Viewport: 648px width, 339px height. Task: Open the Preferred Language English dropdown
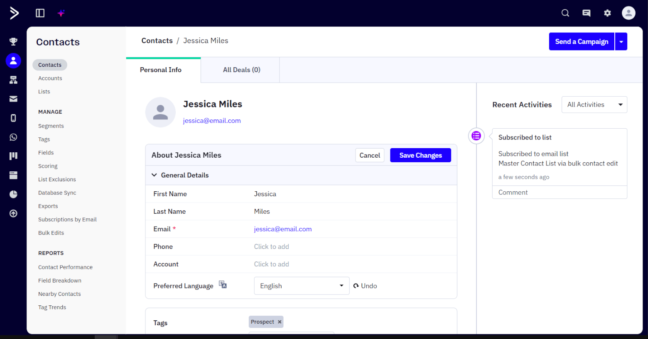(302, 286)
